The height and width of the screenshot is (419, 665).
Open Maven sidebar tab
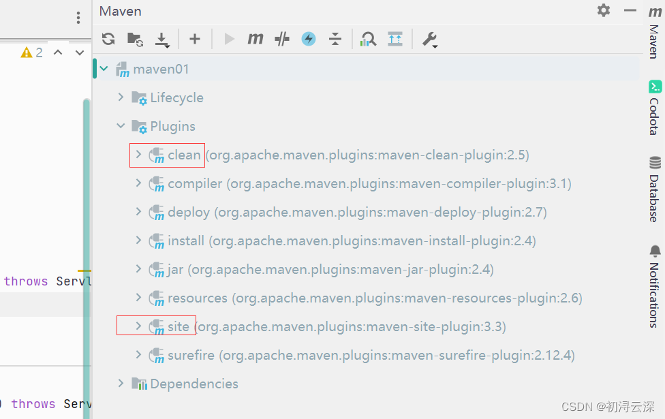pos(655,32)
